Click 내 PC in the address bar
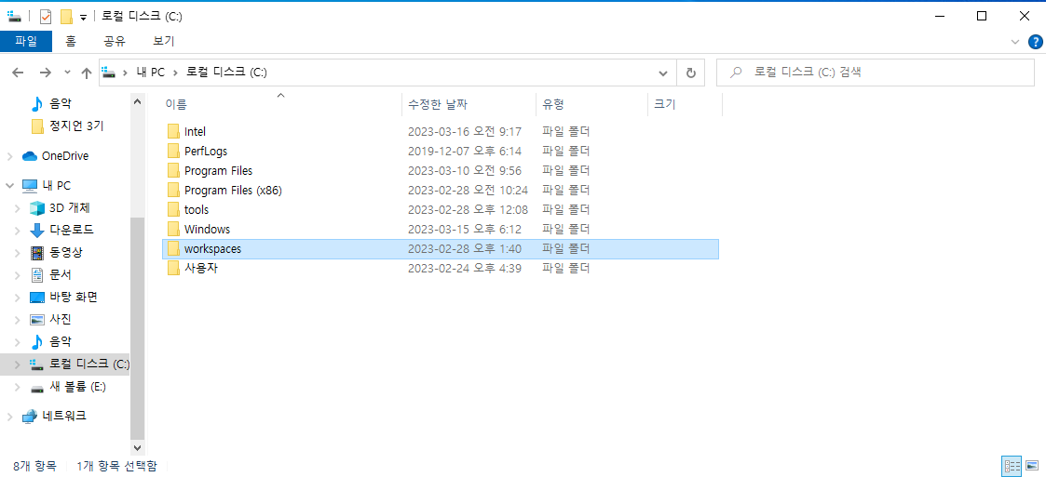This screenshot has width=1046, height=477. [x=150, y=73]
